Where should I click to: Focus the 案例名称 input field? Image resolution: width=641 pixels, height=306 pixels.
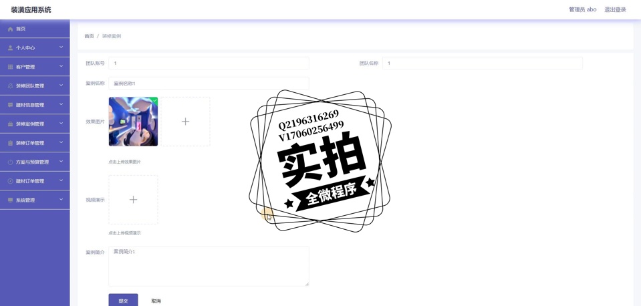209,84
